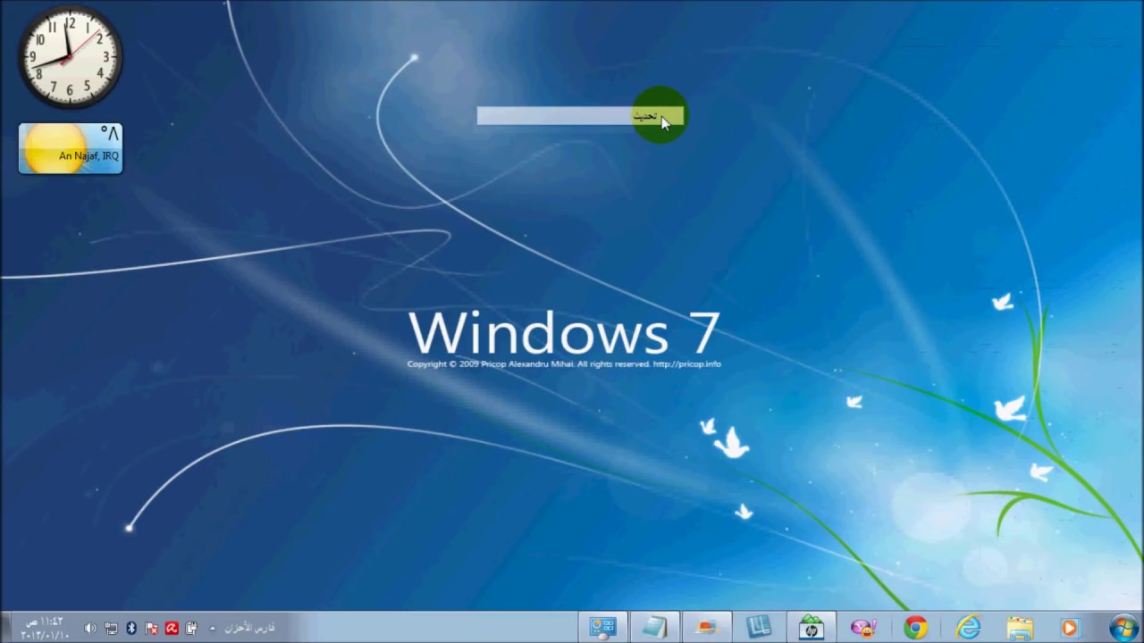The width and height of the screenshot is (1144, 643).
Task: Open the volume speaker tray icon
Action: click(89, 629)
